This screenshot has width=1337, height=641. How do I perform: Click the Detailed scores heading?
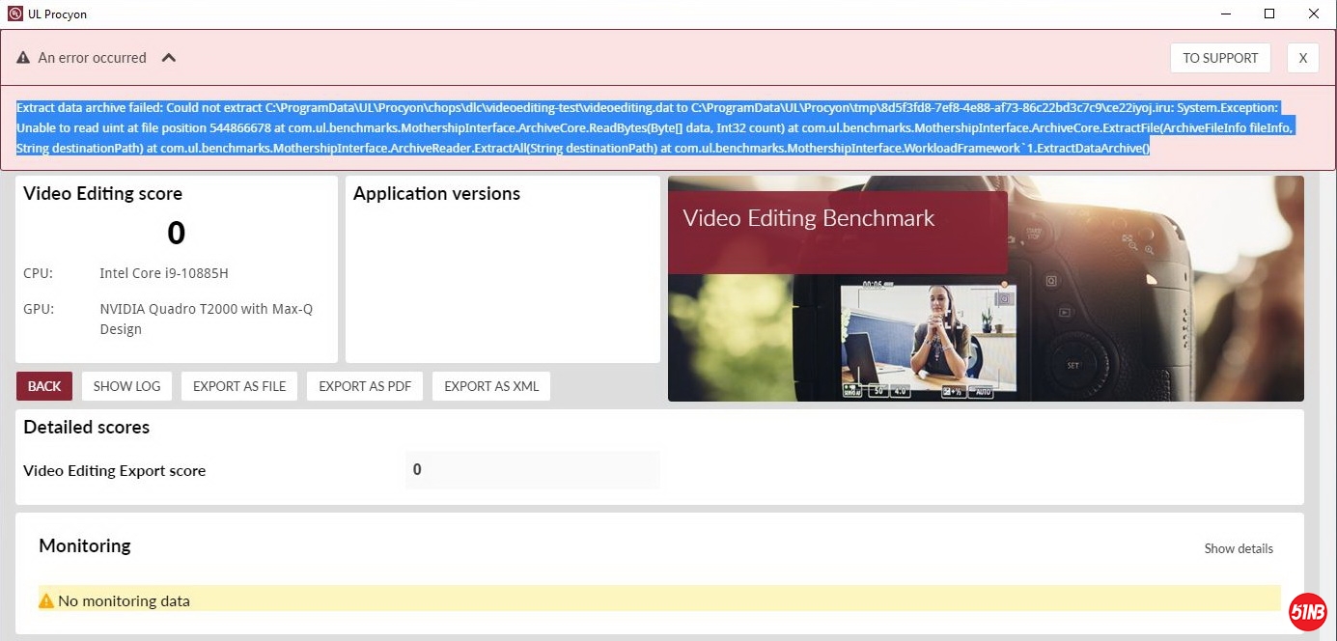87,427
